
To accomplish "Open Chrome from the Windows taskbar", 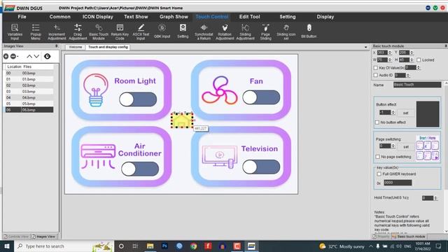I will (193, 246).
